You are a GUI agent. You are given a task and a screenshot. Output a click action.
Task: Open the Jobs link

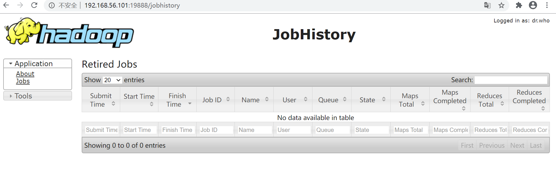[x=23, y=81]
